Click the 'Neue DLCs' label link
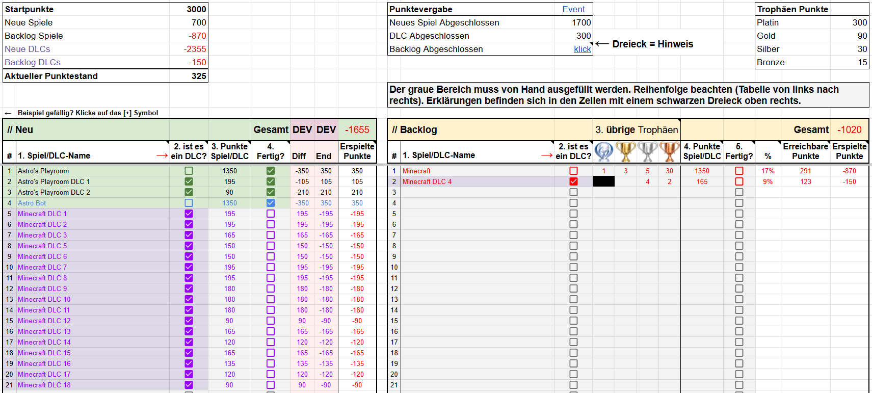Viewport: 872px width, 393px height. (x=28, y=49)
